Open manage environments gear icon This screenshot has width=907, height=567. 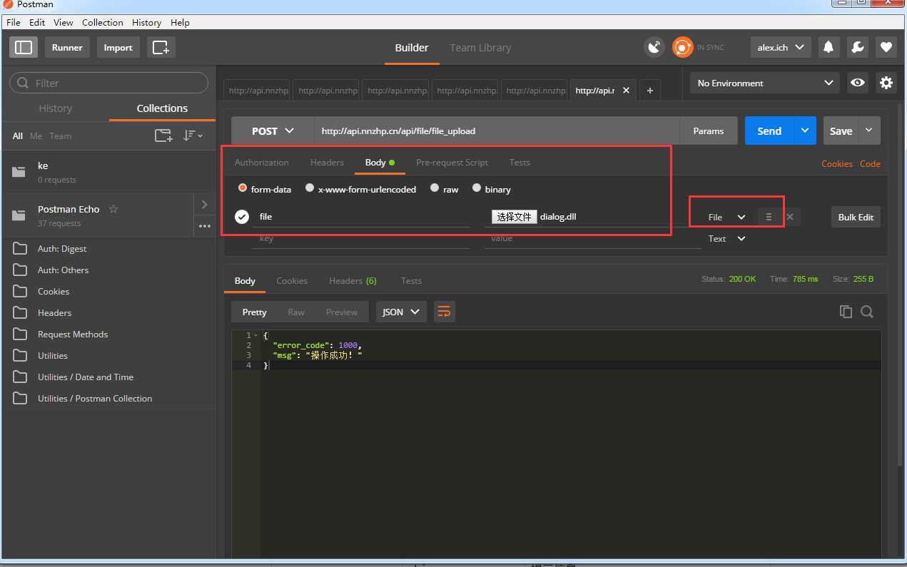click(886, 83)
